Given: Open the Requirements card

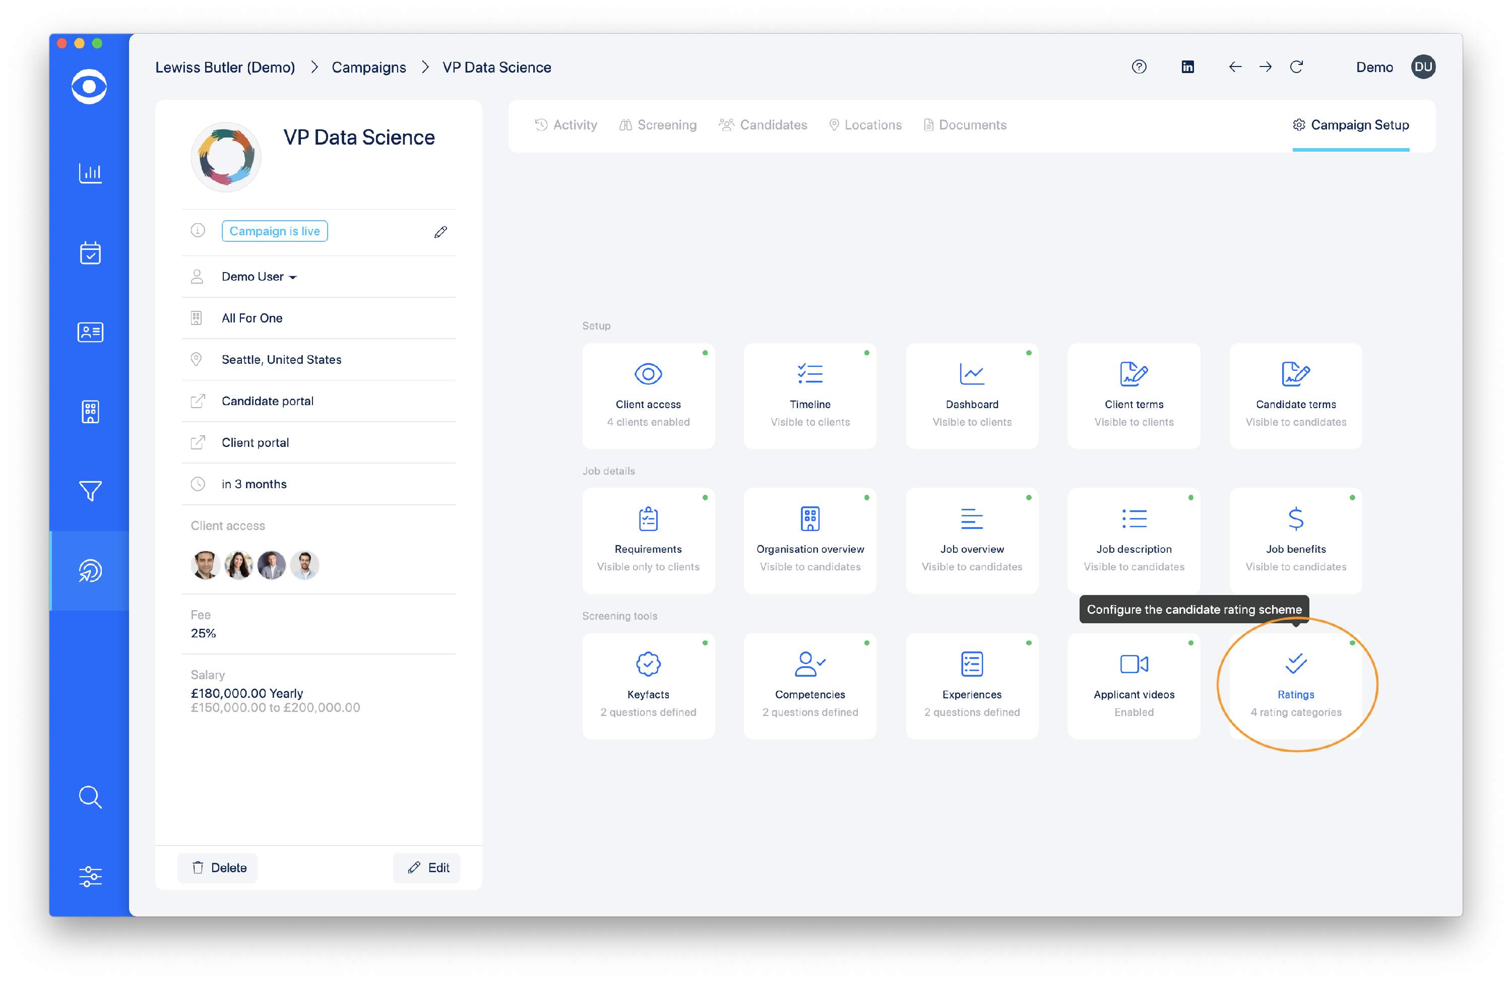Looking at the screenshot, I should 648,540.
